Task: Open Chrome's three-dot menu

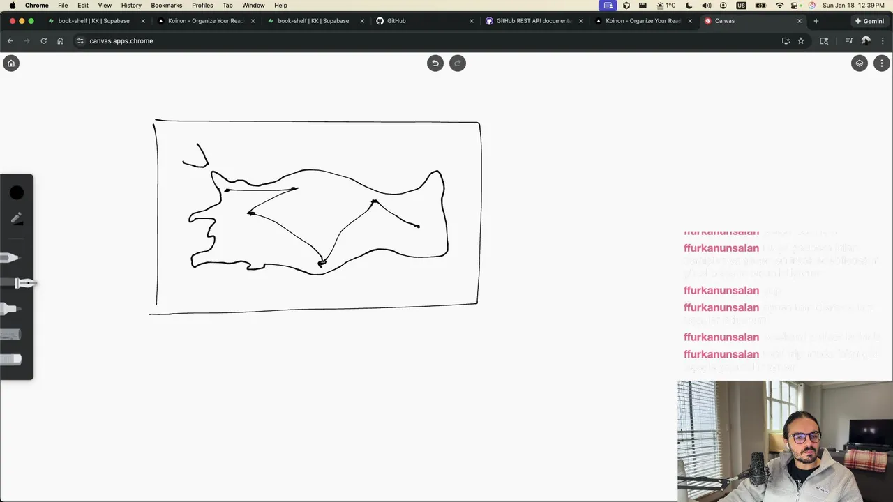Action: pyautogui.click(x=883, y=41)
